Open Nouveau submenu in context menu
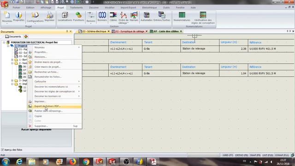The height and width of the screenshot is (166, 295). pos(54,47)
